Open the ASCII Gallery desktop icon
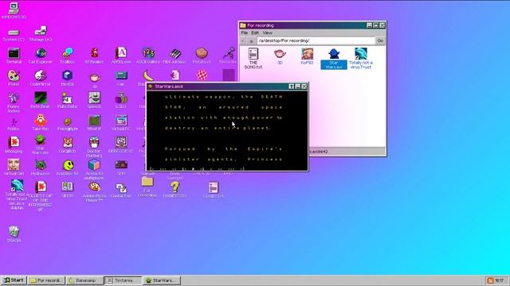The image size is (510, 286). pyautogui.click(x=148, y=56)
